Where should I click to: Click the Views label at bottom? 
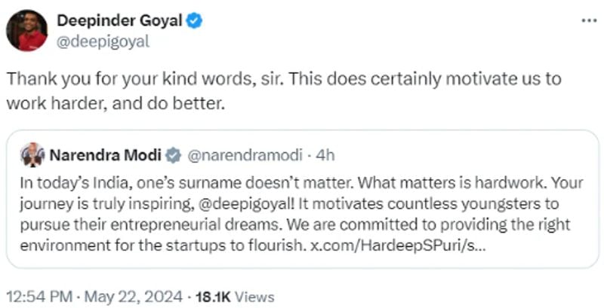[254, 297]
